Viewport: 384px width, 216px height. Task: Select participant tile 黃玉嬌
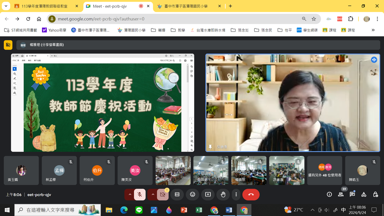point(21,171)
